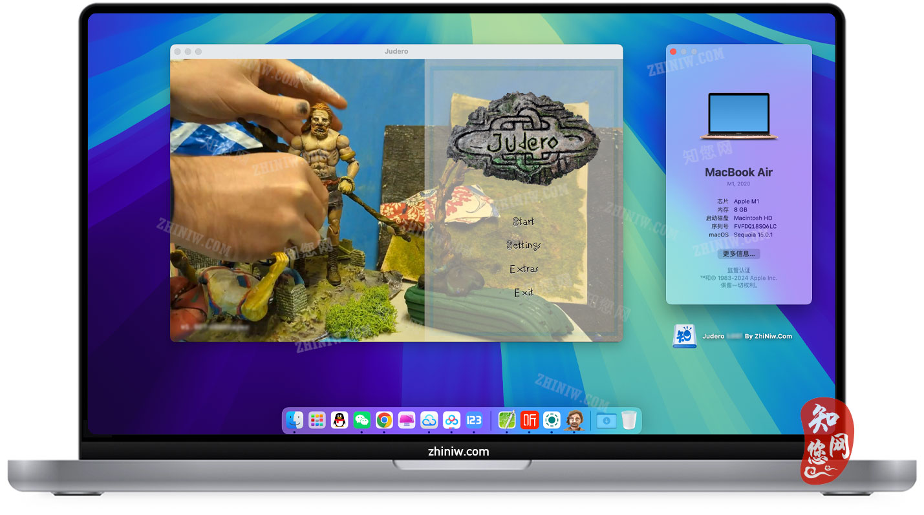The image size is (924, 515).
Task: Open the Downloads folder in dock
Action: click(x=607, y=420)
